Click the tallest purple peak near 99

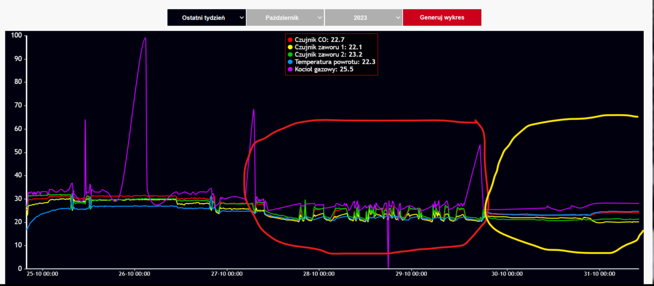[x=145, y=38]
